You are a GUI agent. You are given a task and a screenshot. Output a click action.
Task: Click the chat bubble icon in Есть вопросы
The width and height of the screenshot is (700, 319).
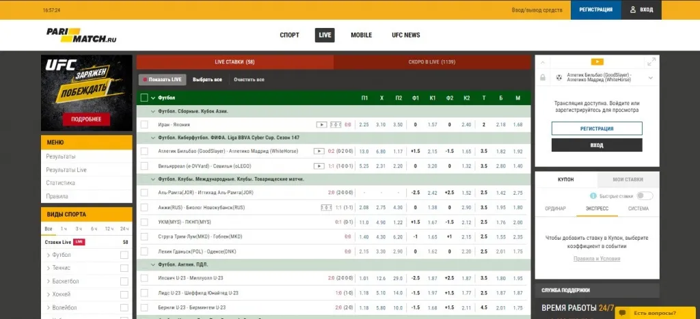tap(623, 313)
